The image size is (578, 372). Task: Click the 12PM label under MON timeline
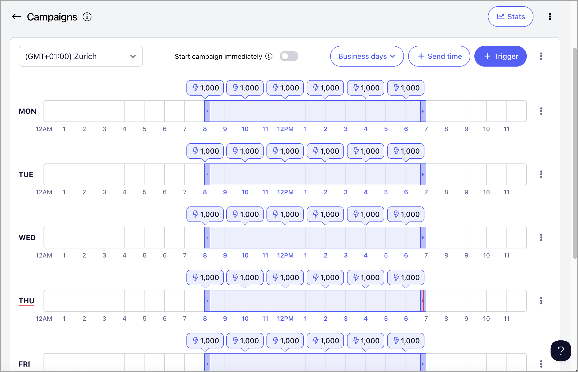tap(285, 129)
